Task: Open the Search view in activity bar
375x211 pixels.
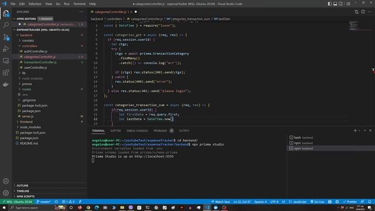Action: coord(6,25)
